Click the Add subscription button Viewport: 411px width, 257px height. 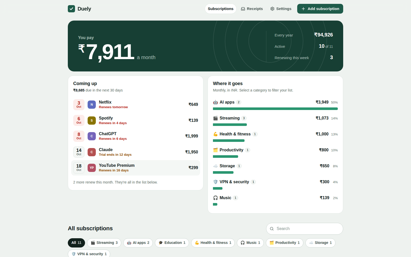coord(320,9)
